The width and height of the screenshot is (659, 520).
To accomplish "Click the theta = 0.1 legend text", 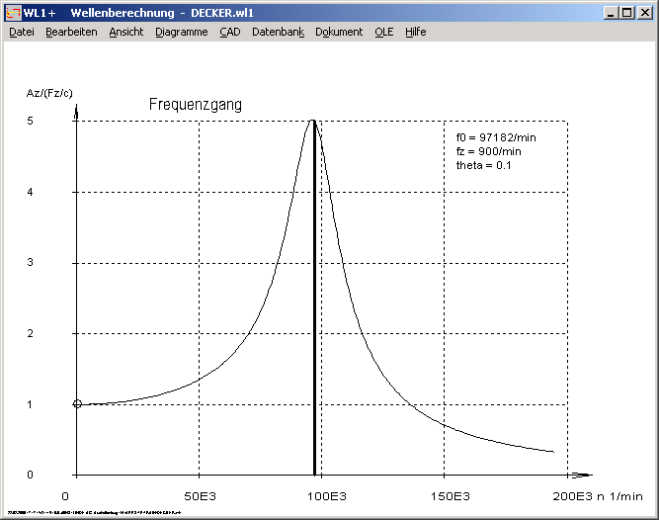I will (483, 165).
